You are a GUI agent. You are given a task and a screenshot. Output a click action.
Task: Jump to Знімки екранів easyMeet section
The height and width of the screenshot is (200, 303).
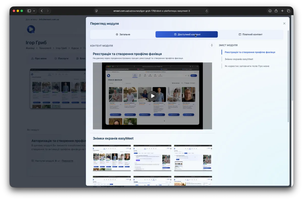(x=239, y=59)
